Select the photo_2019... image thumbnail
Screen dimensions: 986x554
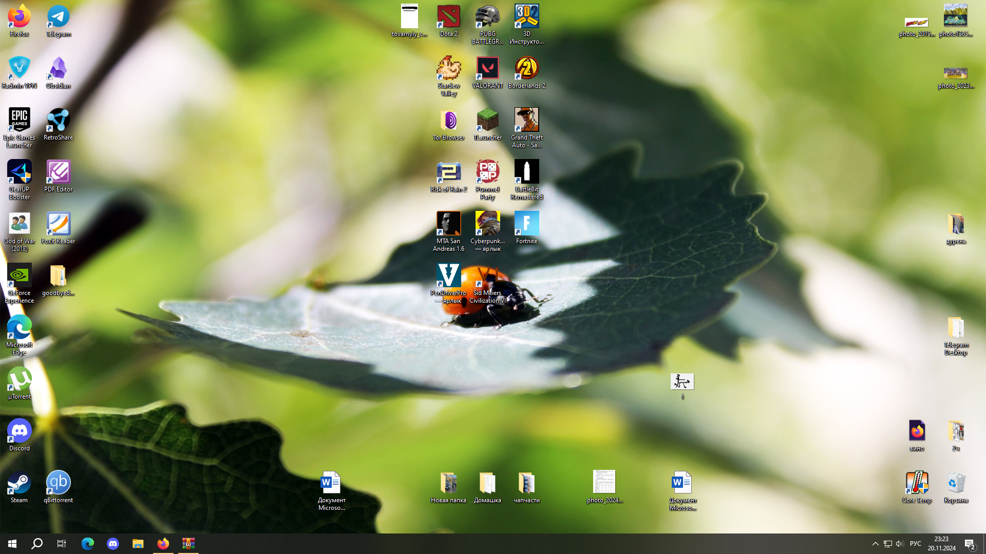(917, 27)
